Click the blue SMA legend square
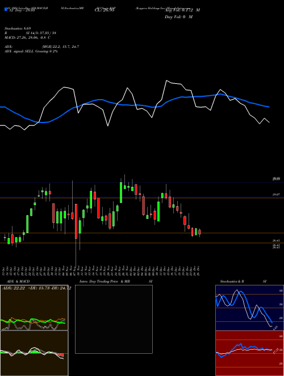Image resolution: width=284 pixels, height=376 pixels. click(x=6, y=10)
